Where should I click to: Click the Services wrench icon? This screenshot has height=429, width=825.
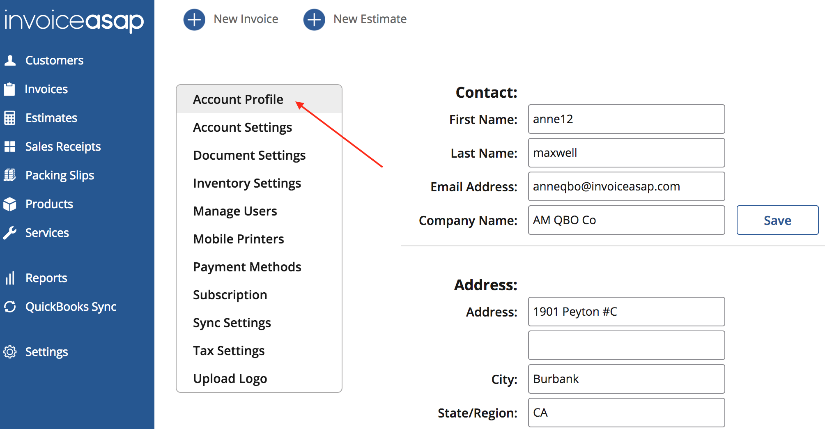(x=10, y=233)
